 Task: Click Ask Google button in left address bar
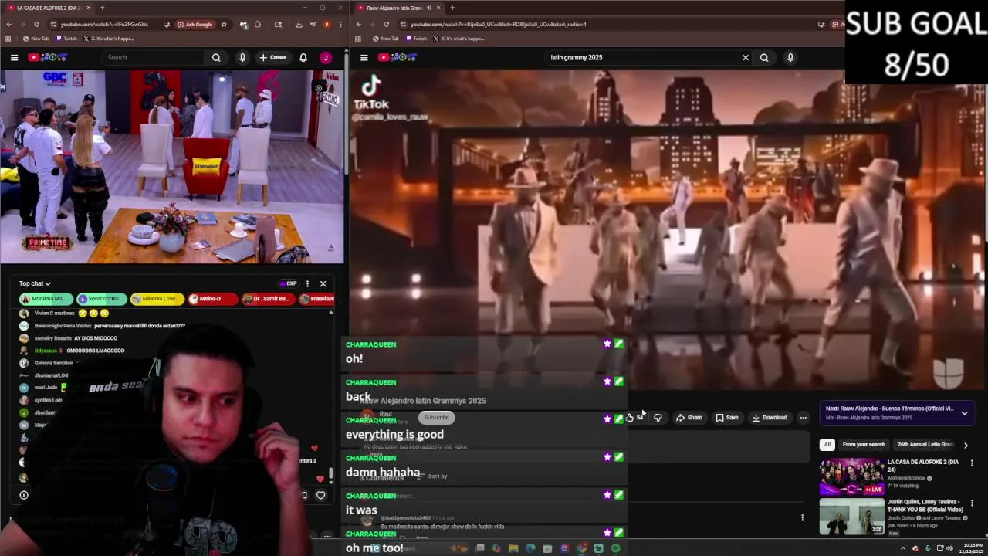tap(195, 24)
